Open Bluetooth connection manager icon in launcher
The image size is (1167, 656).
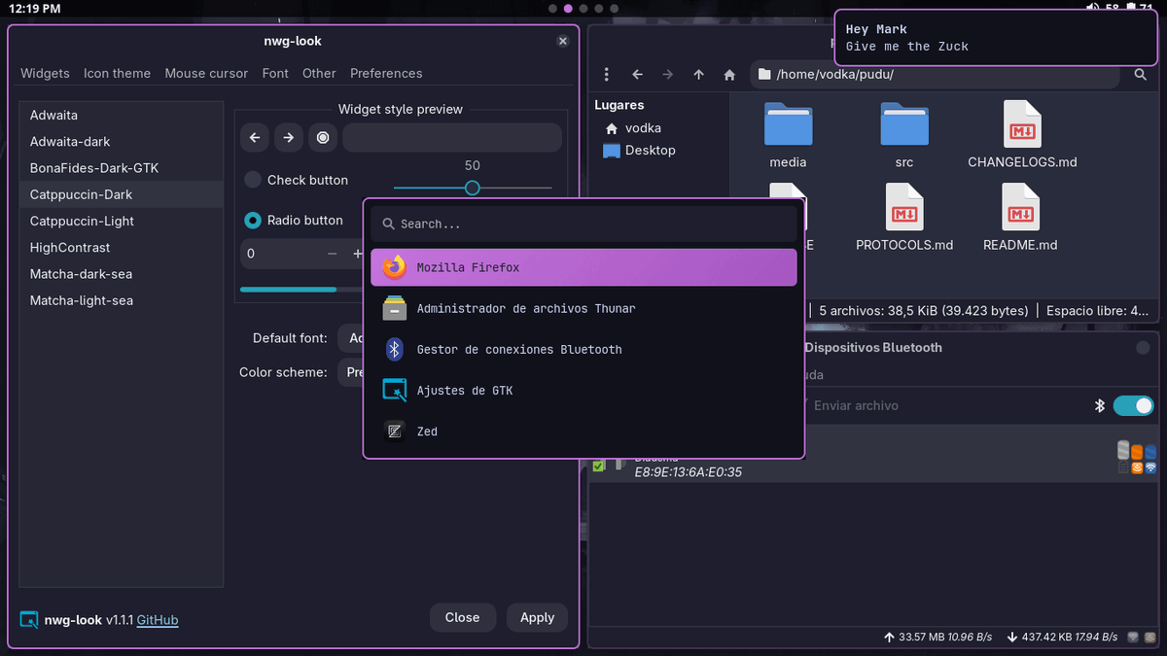click(x=394, y=349)
